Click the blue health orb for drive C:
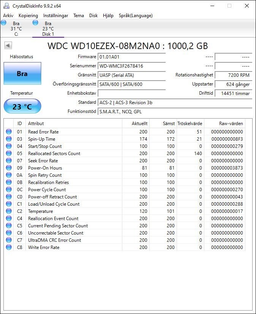 3,22
